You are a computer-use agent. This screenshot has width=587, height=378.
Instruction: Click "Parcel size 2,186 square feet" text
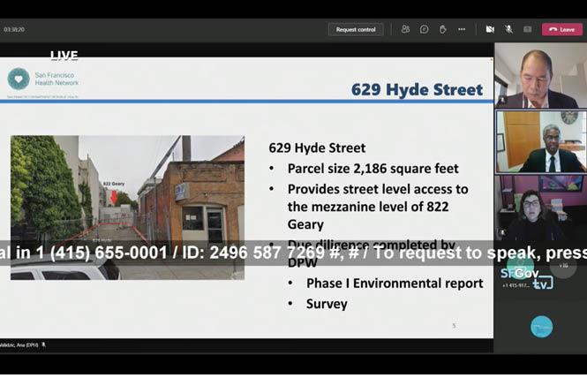tap(373, 169)
